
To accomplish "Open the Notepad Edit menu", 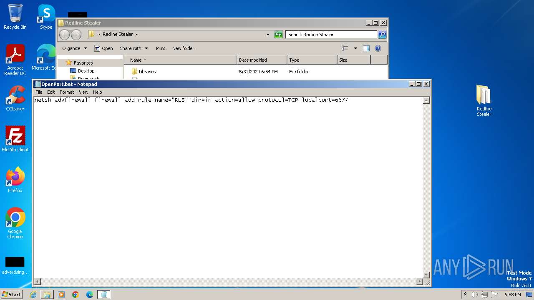I will point(51,92).
